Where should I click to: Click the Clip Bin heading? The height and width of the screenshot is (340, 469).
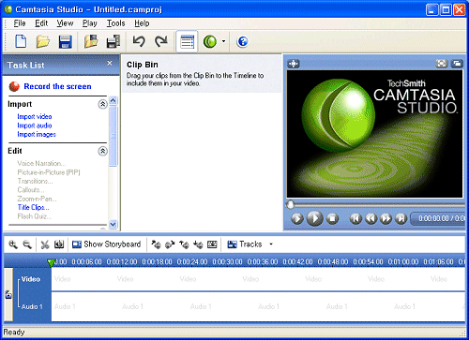click(x=143, y=65)
